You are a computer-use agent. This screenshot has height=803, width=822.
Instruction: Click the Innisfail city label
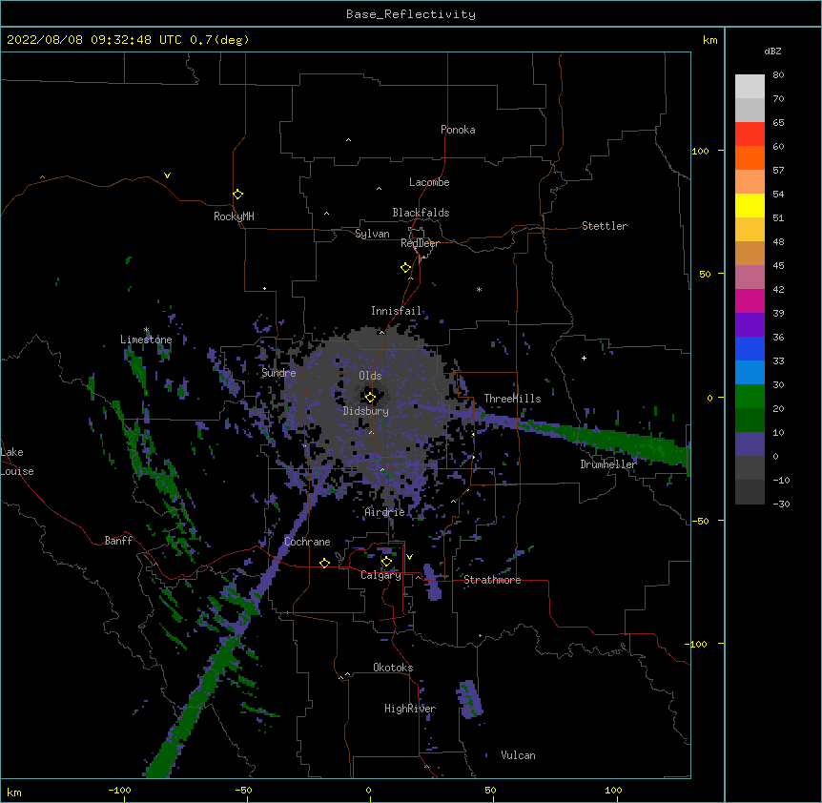397,311
